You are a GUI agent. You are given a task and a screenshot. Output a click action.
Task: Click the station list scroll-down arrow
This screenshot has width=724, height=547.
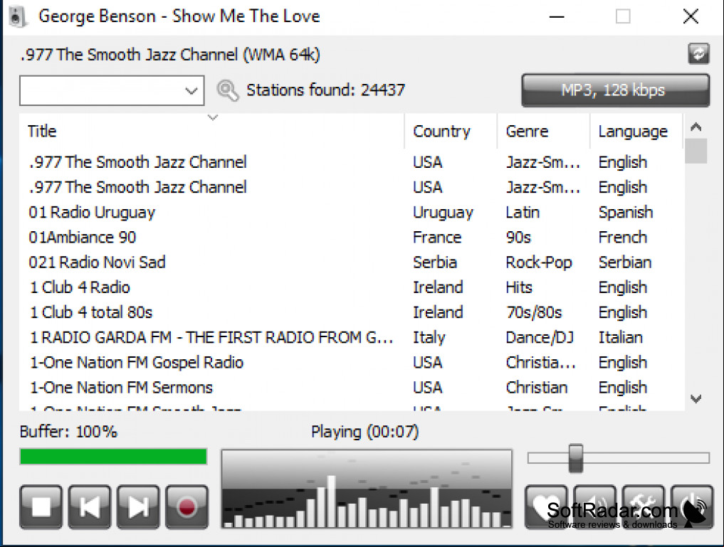coord(696,398)
